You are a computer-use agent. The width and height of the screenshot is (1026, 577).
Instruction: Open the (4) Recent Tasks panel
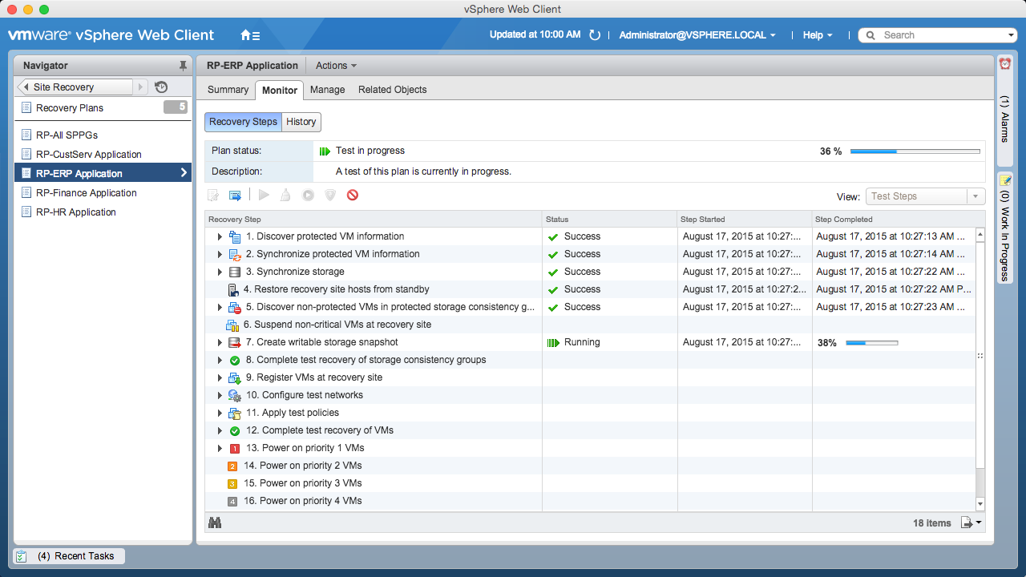click(69, 556)
